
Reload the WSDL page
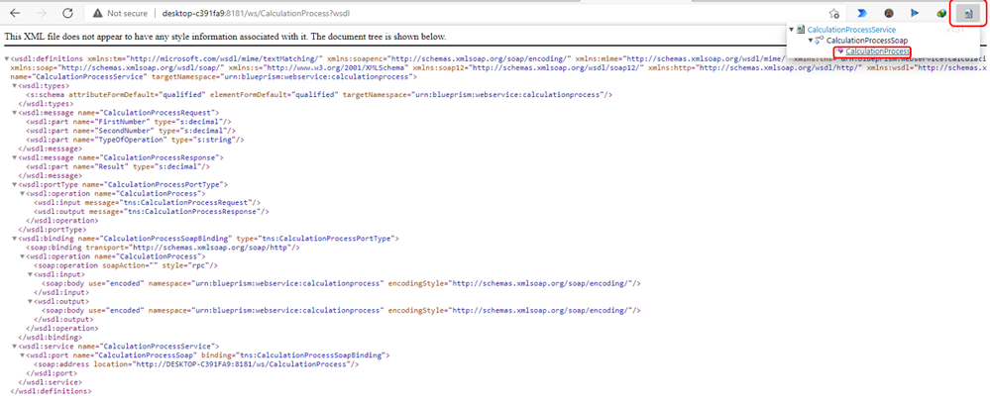67,13
